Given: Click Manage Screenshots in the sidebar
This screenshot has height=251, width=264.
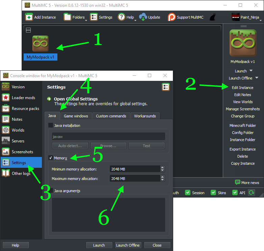Looking at the screenshot, I should (243, 109).
